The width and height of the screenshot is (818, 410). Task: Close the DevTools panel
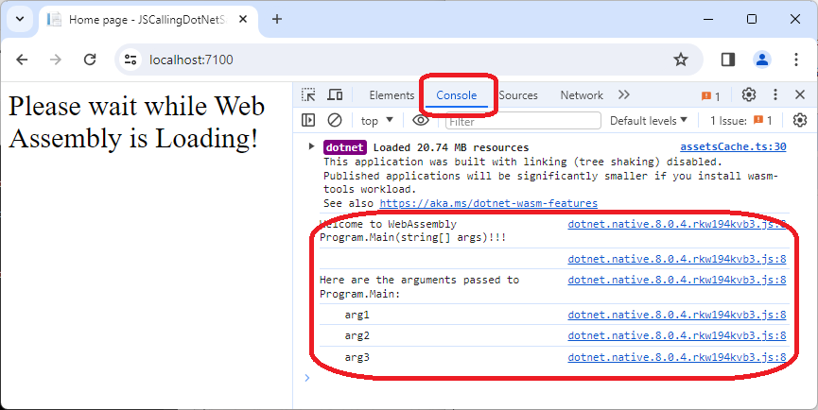point(800,94)
